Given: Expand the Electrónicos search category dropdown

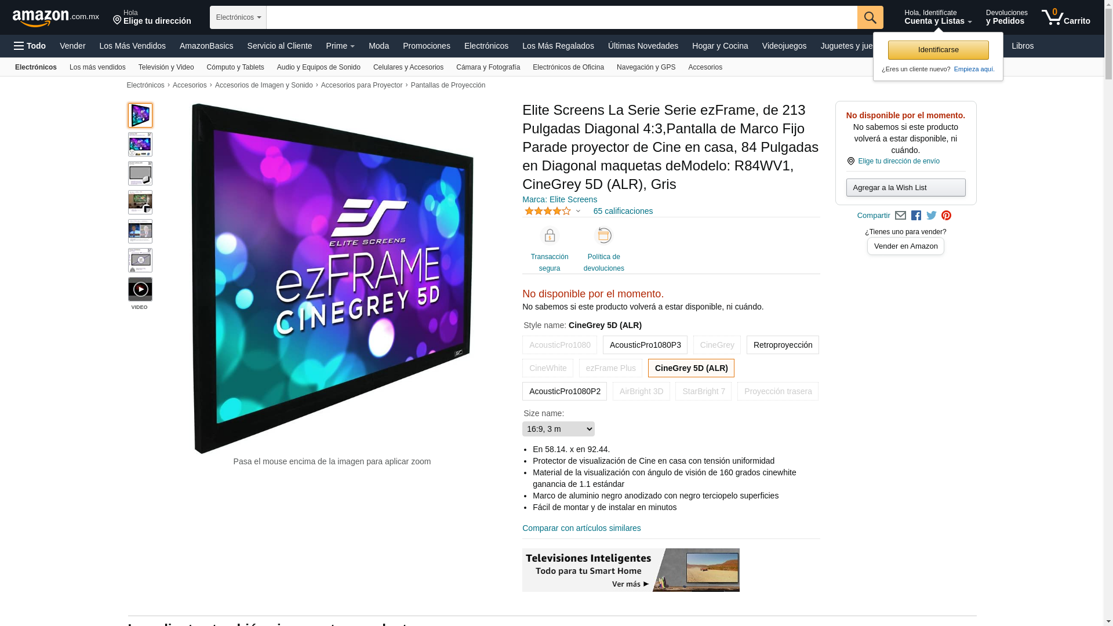Looking at the screenshot, I should point(238,17).
